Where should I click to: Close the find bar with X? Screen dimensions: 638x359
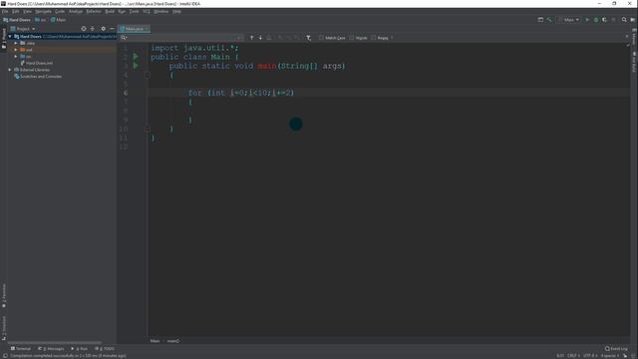627,36
